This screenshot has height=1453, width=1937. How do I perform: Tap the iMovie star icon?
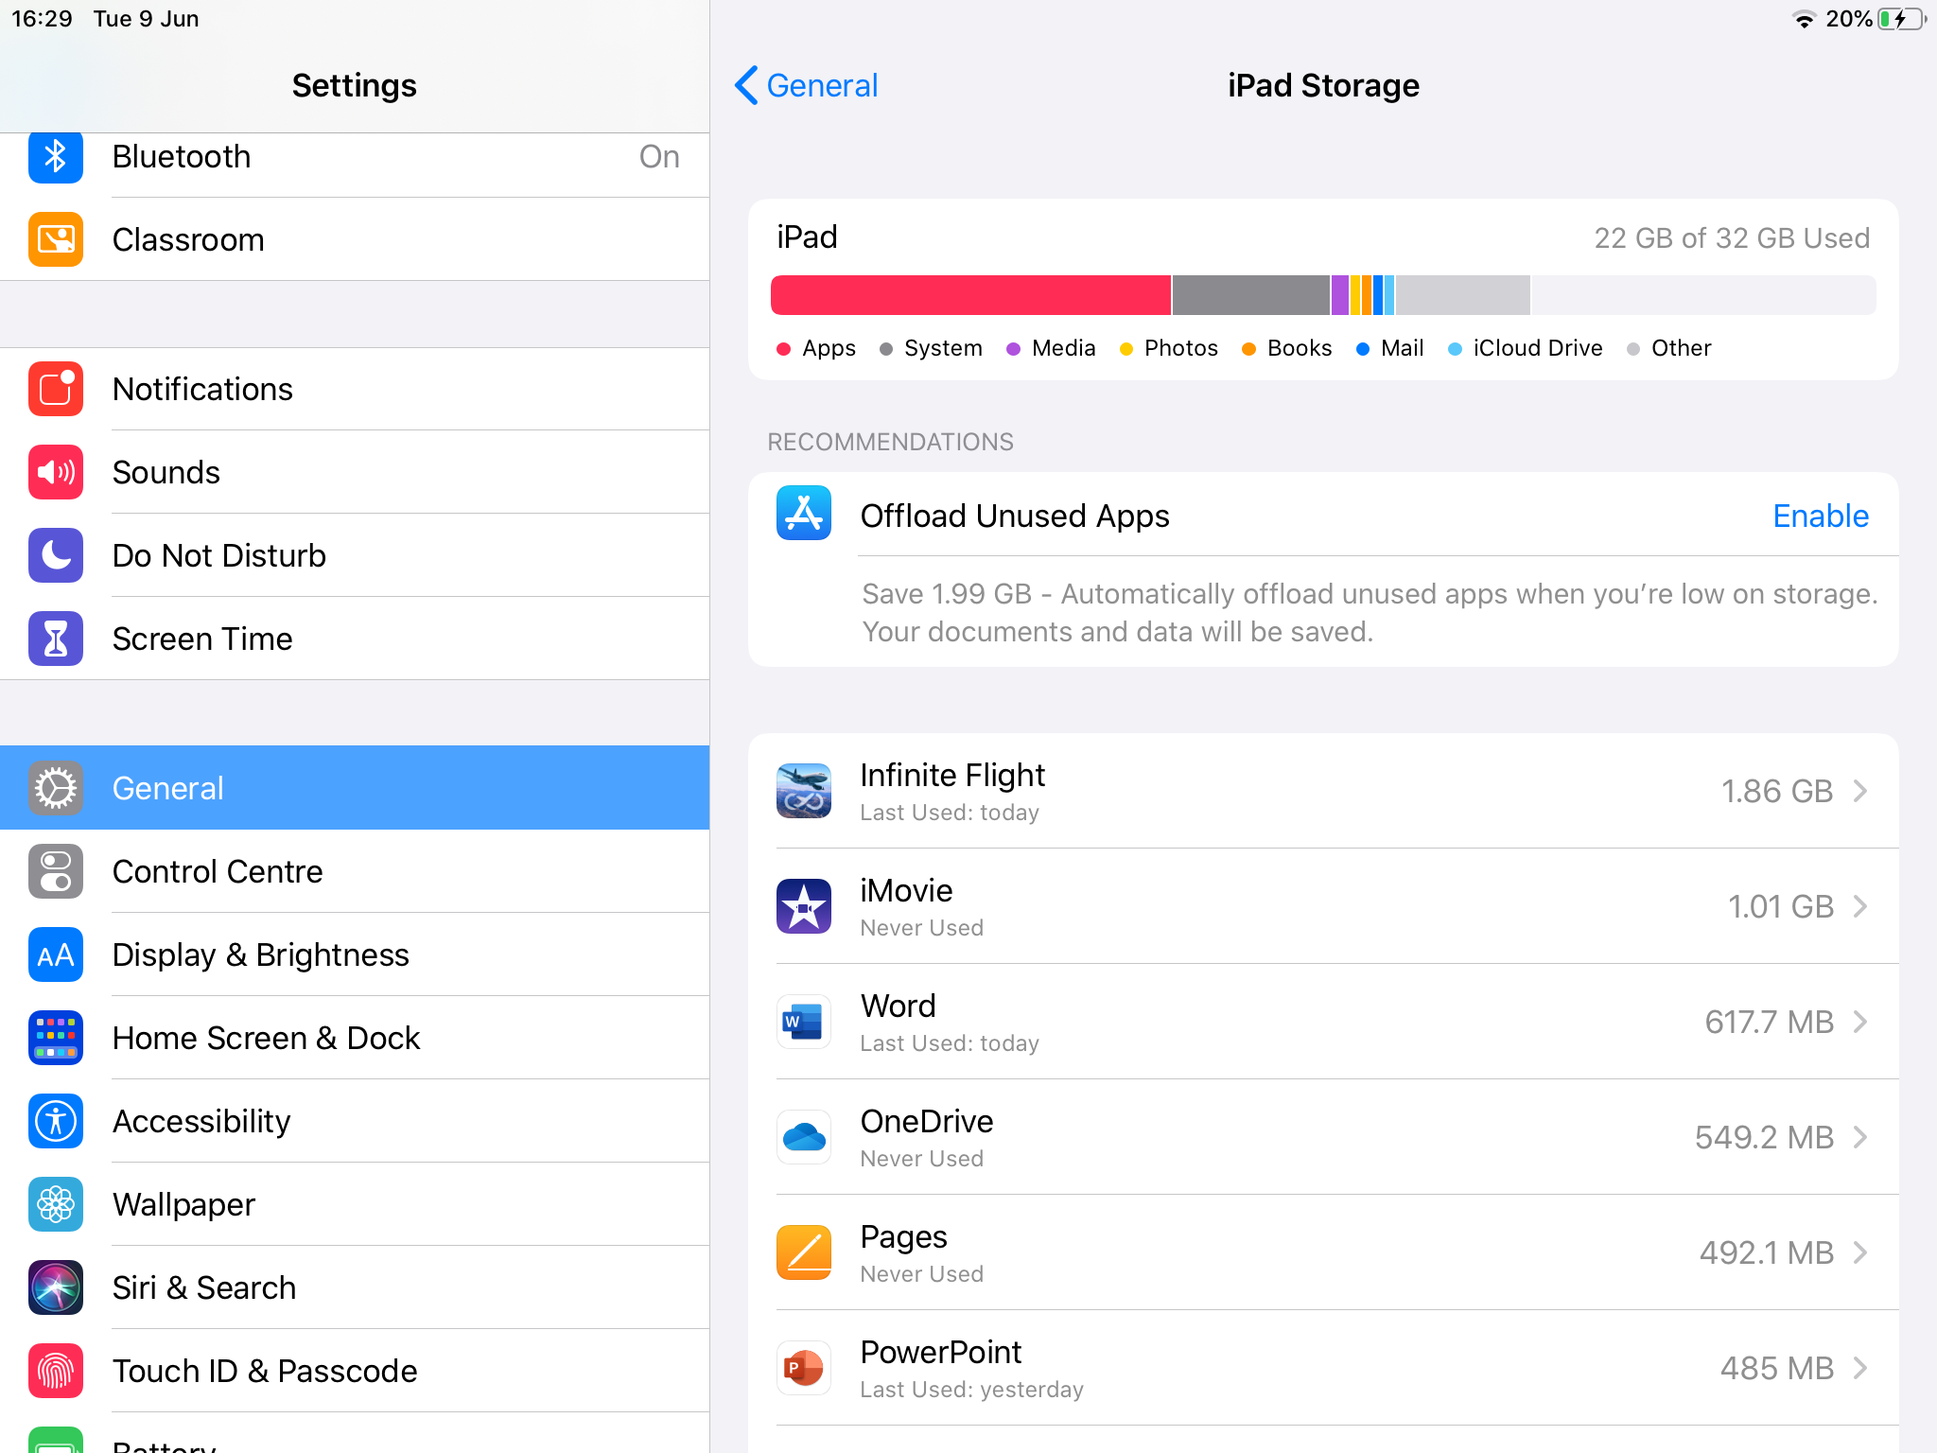pyautogui.click(x=803, y=906)
